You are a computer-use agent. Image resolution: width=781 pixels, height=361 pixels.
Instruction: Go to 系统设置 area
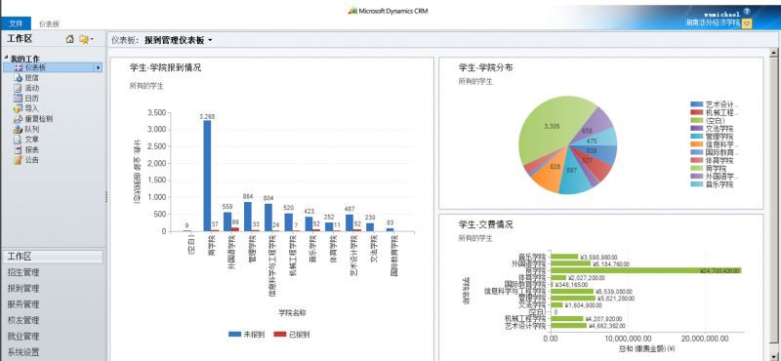[23, 352]
